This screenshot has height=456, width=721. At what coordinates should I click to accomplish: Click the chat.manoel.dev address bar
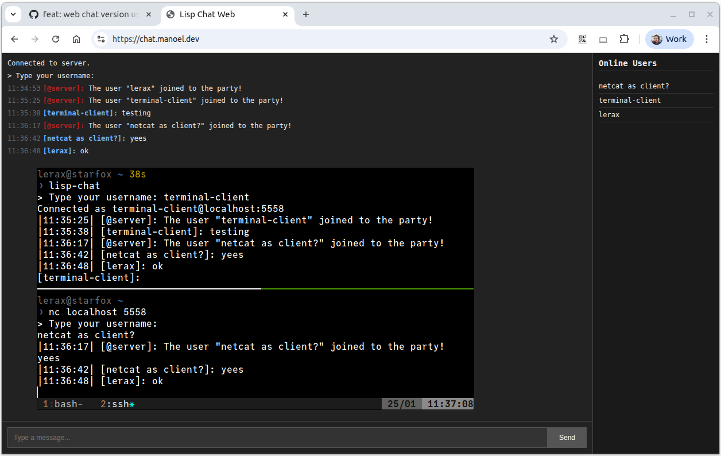tap(321, 39)
